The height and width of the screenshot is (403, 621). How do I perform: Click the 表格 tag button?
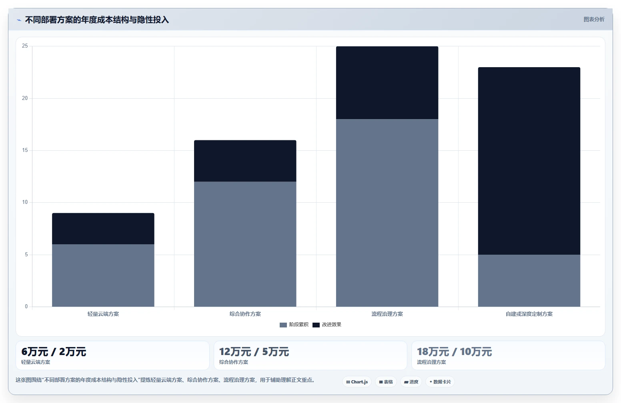click(386, 382)
